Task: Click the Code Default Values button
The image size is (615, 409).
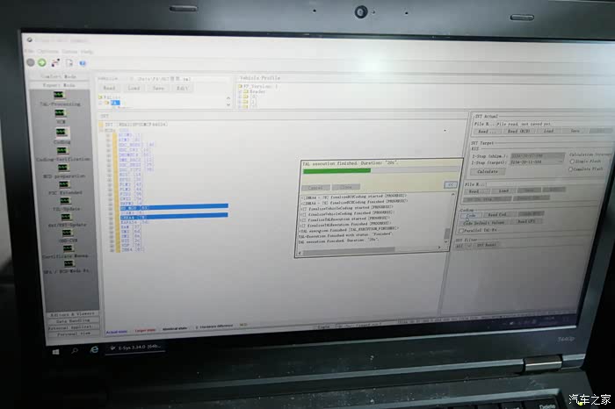Action: point(483,223)
